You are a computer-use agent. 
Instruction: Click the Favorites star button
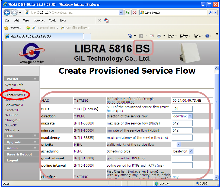[x=12, y=28]
